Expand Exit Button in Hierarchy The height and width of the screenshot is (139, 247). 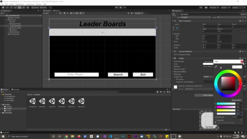8,32
